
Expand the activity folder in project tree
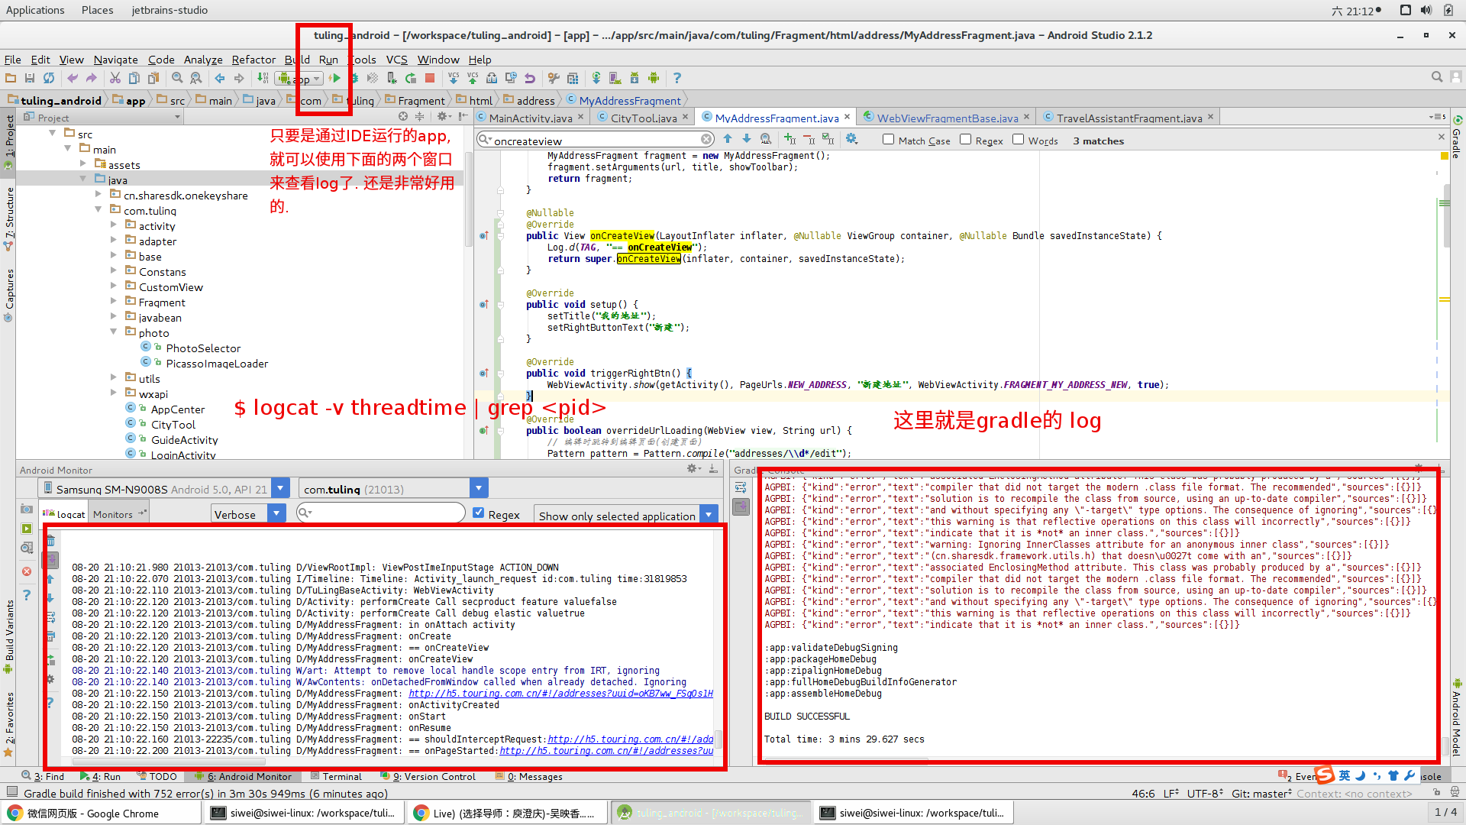point(114,225)
